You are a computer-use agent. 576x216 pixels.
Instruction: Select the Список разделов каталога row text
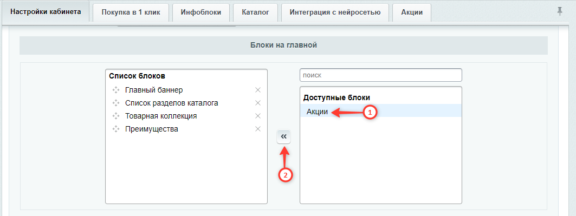172,103
